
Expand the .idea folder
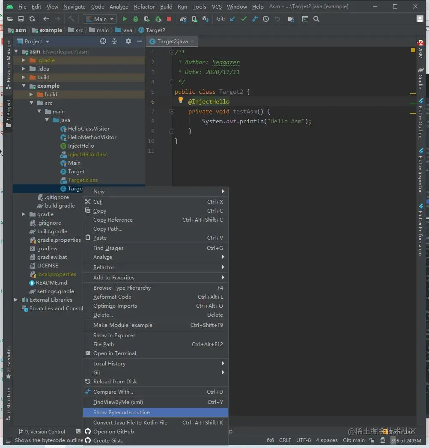24,69
